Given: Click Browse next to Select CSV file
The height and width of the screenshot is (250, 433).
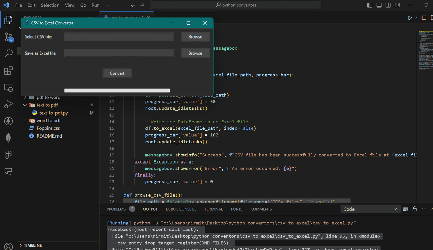Looking at the screenshot, I should tap(195, 37).
